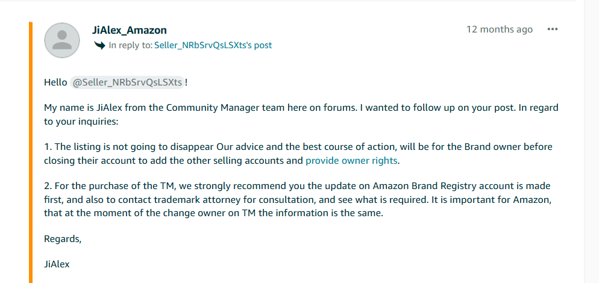The height and width of the screenshot is (283, 599).
Task: Click point 2 about purchase of the TM
Action: pyautogui.click(x=298, y=200)
